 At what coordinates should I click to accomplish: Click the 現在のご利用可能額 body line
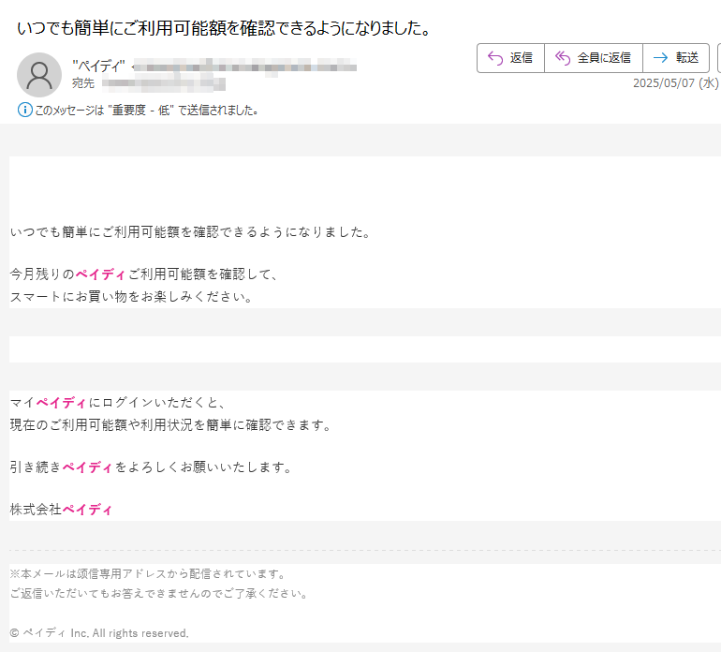coord(170,425)
